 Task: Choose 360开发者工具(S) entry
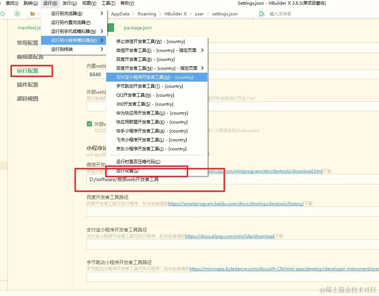157,104
